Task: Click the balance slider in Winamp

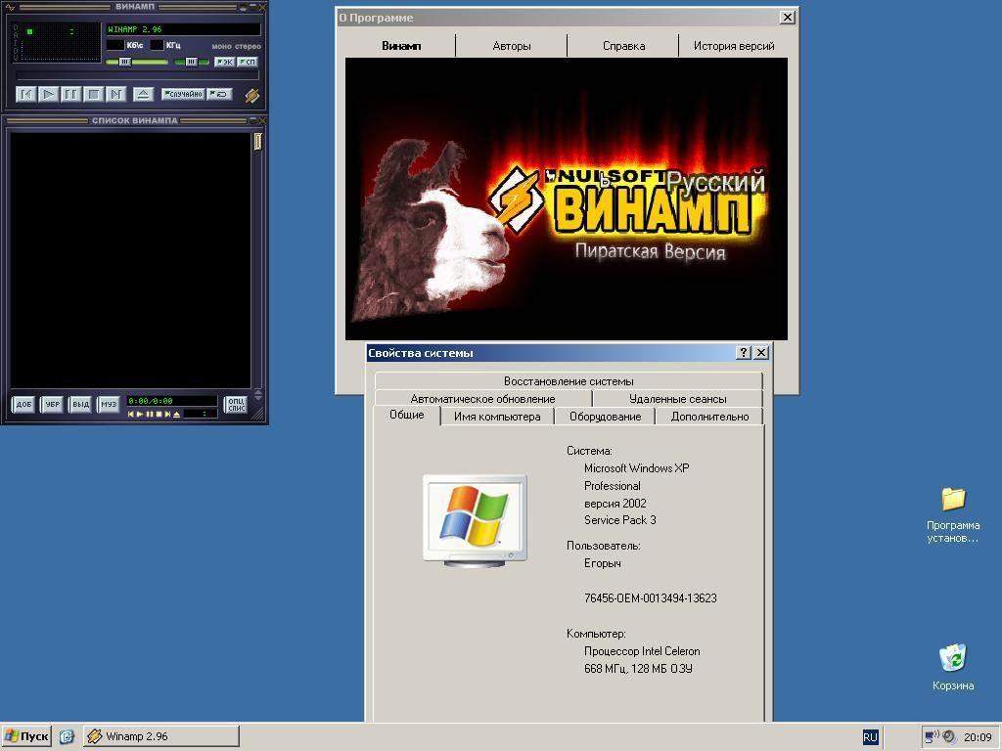Action: coord(192,62)
